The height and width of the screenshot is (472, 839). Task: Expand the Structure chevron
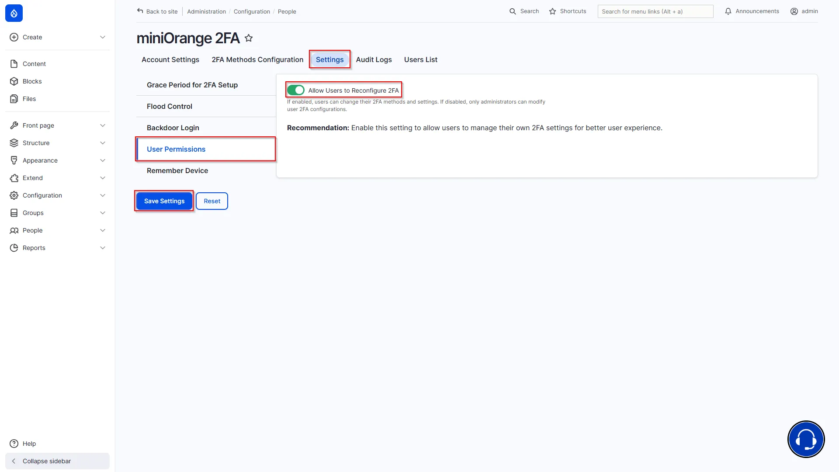pyautogui.click(x=103, y=143)
